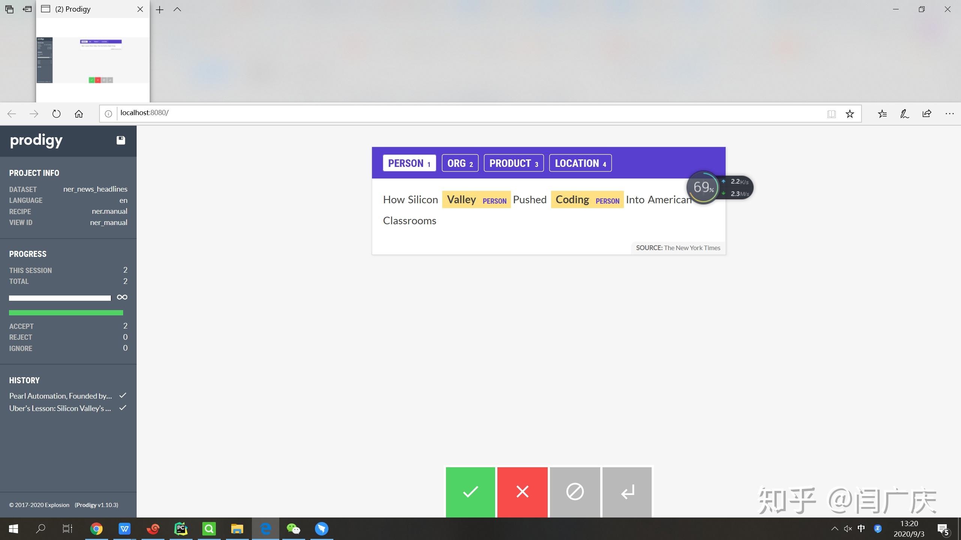Select the PRODUCT label
The image size is (961, 540).
[514, 163]
